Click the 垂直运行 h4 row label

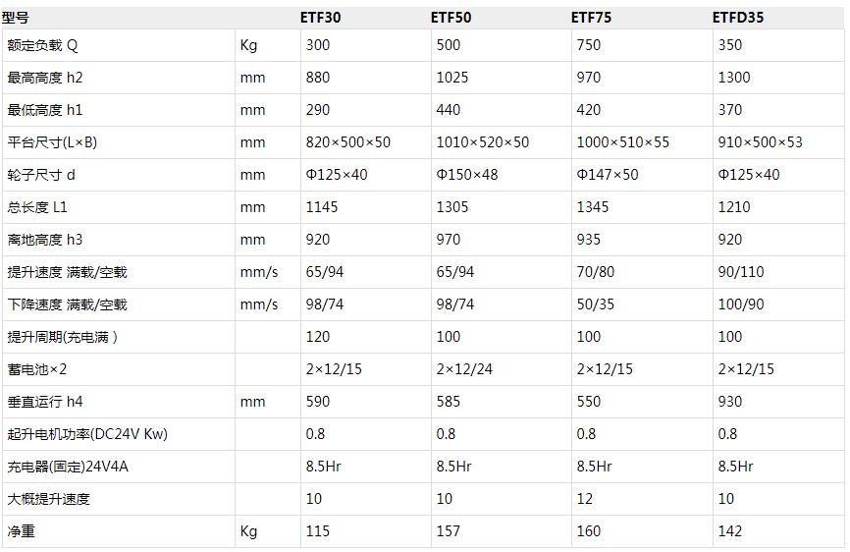click(x=45, y=402)
